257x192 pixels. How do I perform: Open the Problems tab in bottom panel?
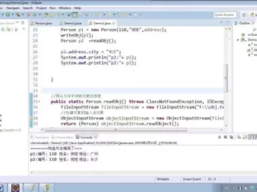[x=40, y=137]
